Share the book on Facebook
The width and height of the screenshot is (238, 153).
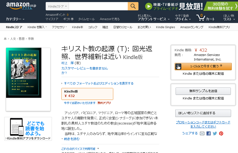[209, 133]
